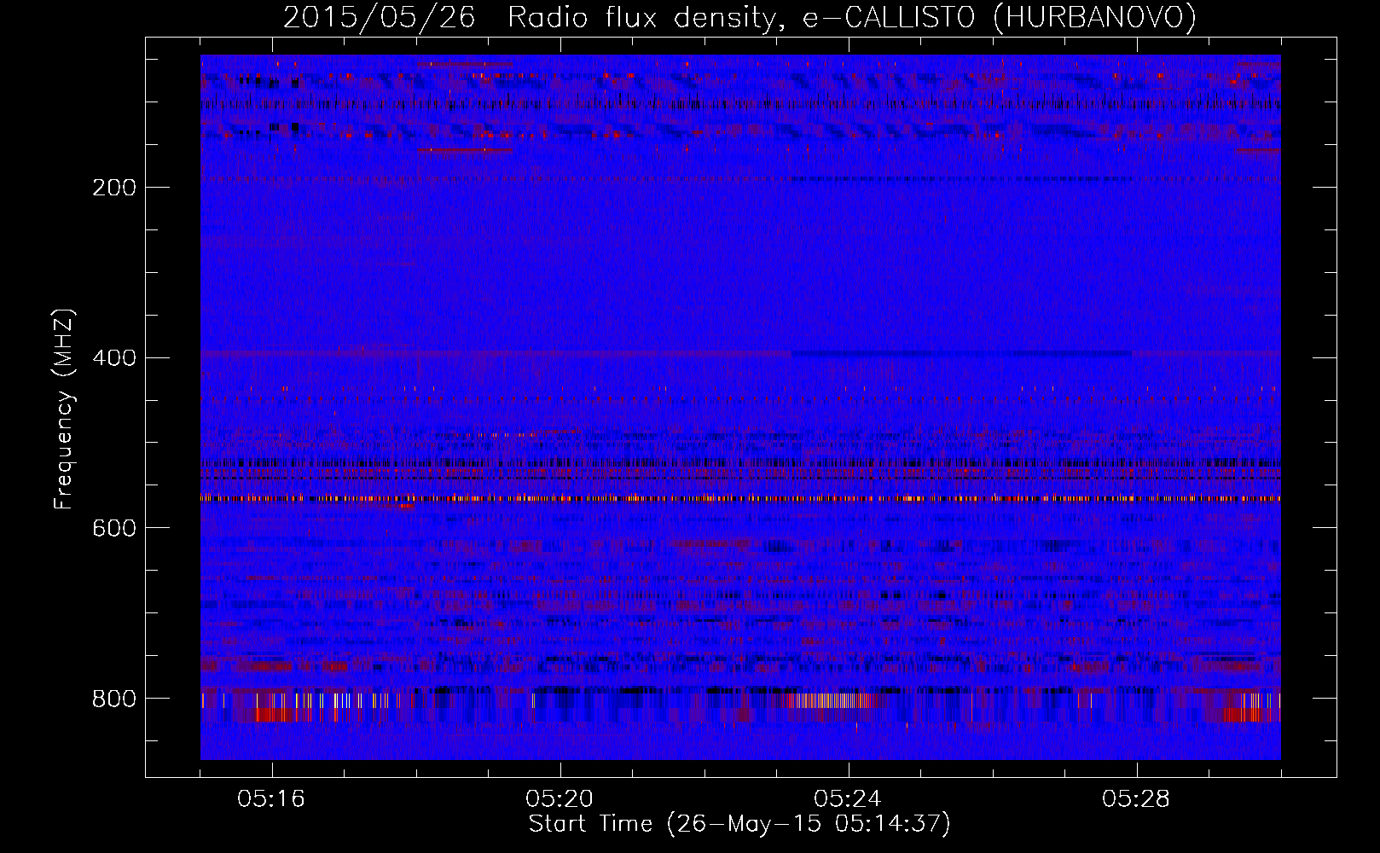
Task: Click the "Frequency (MHZ)" axis label
Action: (x=64, y=409)
